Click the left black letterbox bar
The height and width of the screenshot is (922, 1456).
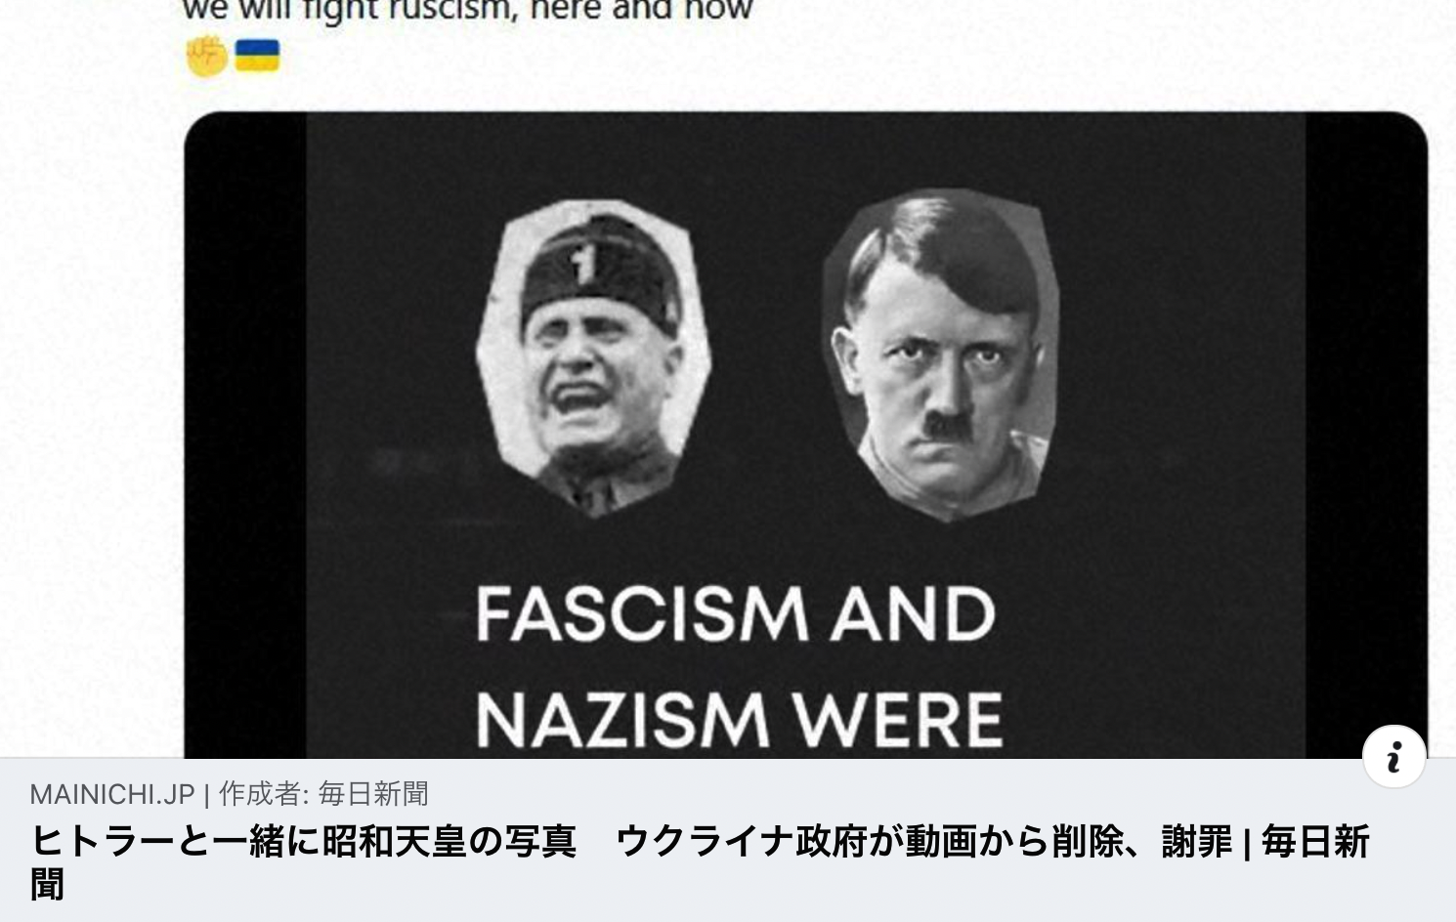tap(245, 436)
